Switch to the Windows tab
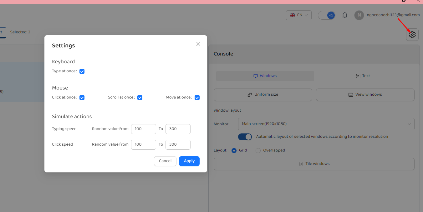Viewport: 423px width, 212px height. pos(265,76)
